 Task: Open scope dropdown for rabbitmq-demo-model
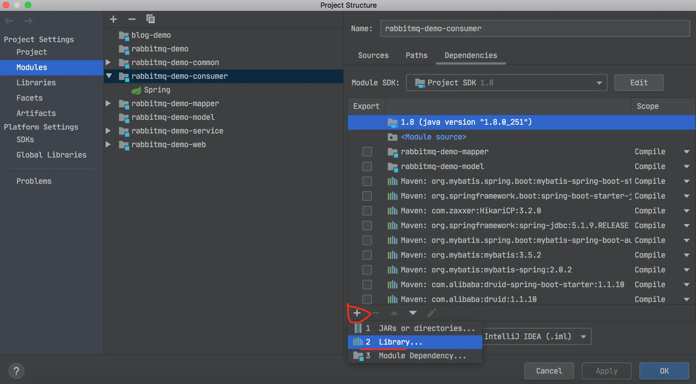pos(686,167)
